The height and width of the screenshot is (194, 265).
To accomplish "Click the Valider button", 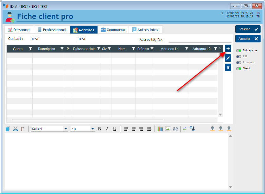I will (x=248, y=29).
